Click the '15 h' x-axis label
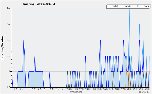The image size is (152, 94). tap(99, 89)
